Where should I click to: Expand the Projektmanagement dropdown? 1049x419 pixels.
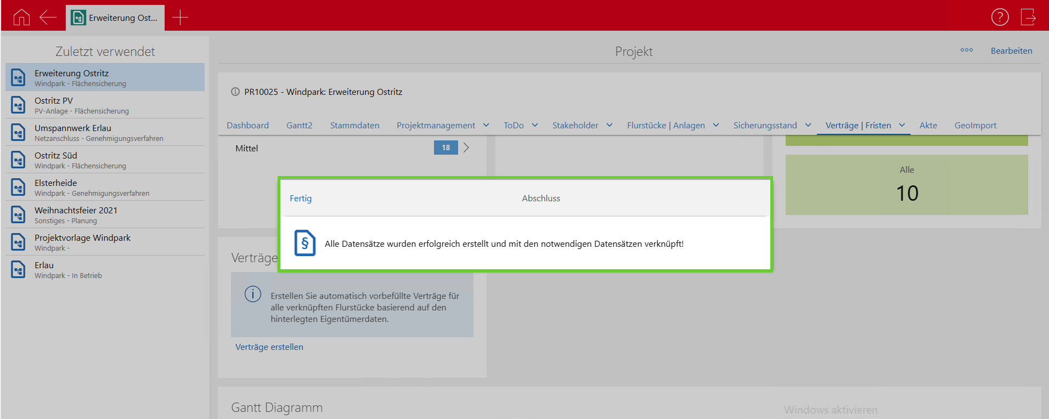(486, 126)
